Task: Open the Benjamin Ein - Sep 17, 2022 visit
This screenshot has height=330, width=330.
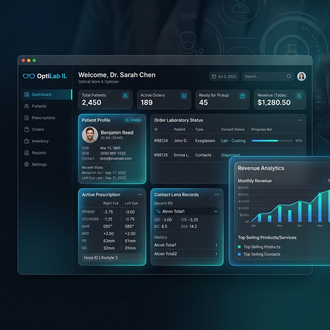Action: click(x=104, y=173)
